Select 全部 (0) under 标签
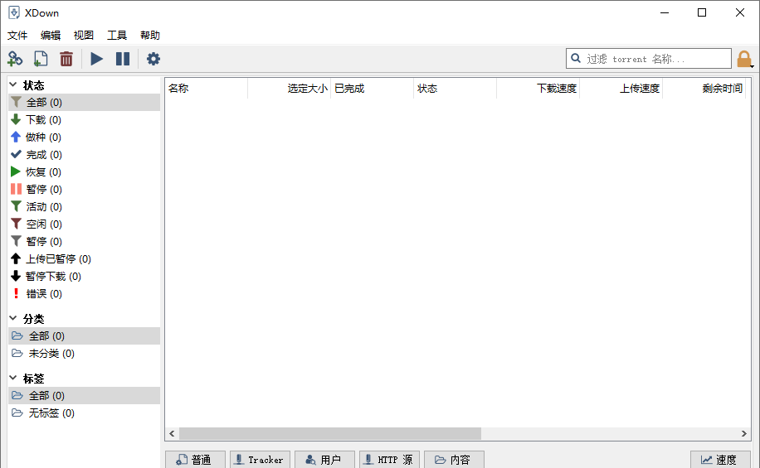 [85, 395]
